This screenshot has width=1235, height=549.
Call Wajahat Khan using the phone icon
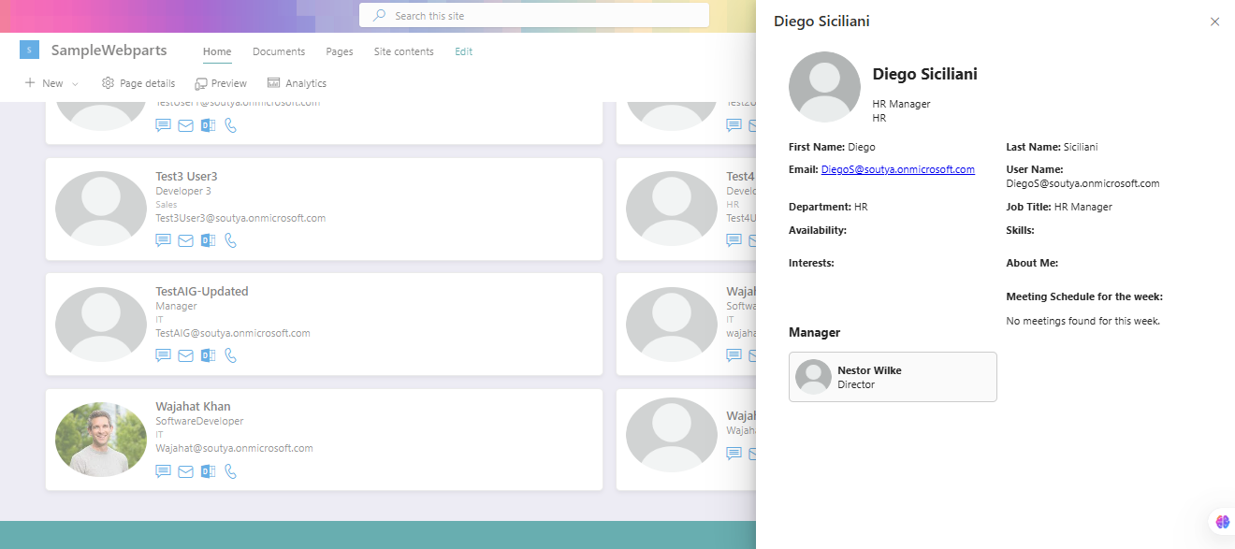point(230,471)
